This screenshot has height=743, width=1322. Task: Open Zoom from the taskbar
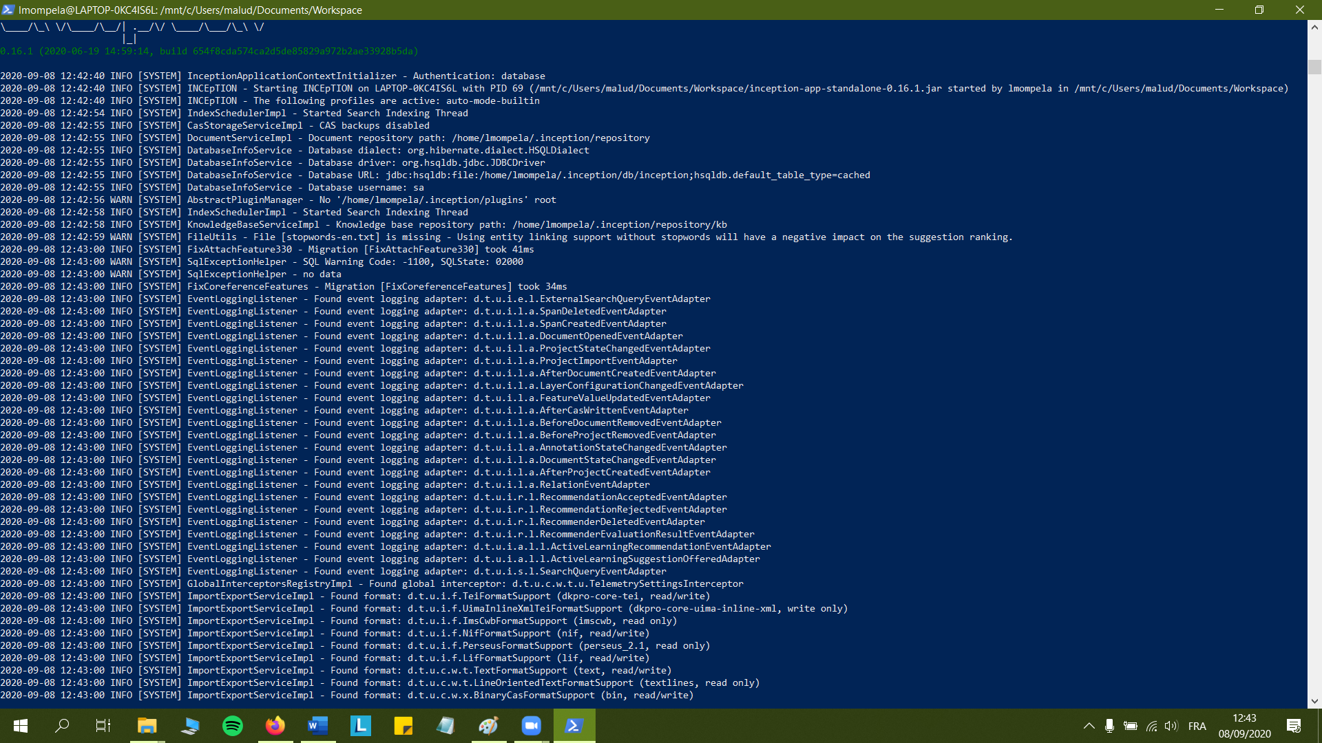coord(532,726)
